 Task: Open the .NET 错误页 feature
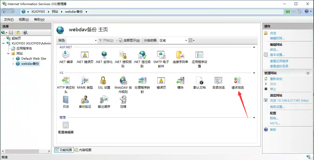[85, 57]
